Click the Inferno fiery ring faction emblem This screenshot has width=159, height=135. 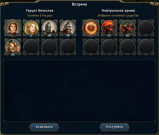[91, 28]
